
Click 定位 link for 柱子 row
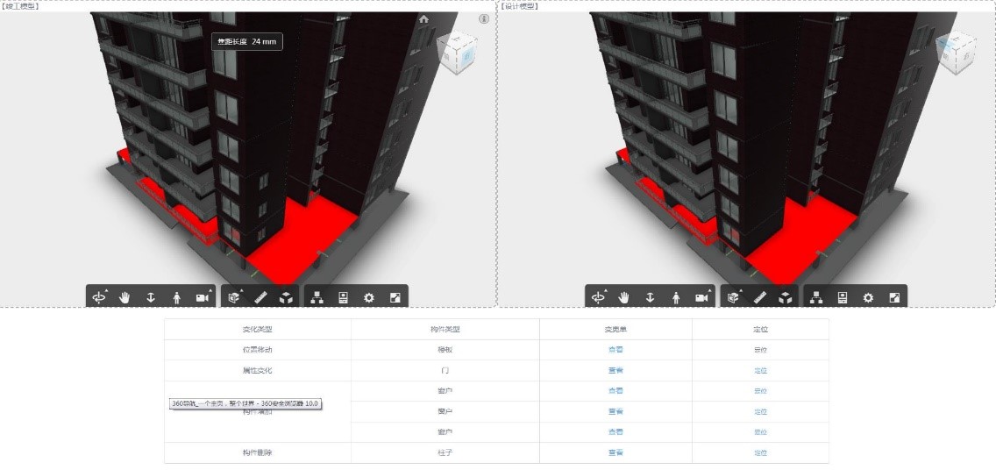[x=760, y=452]
